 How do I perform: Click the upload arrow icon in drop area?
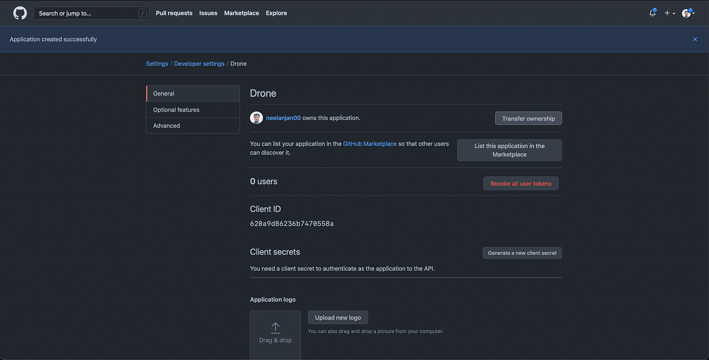[275, 328]
